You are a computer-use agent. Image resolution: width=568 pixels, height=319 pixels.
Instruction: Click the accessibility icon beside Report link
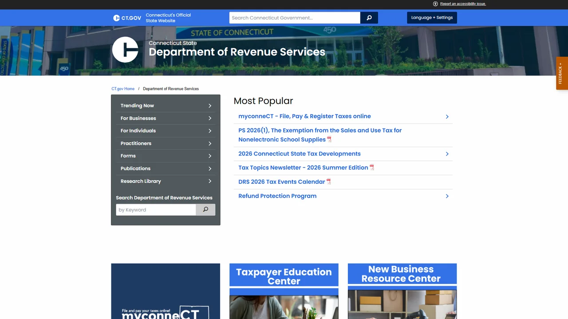point(435,4)
